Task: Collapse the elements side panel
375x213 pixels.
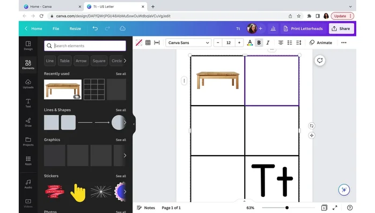Action: 134,124
